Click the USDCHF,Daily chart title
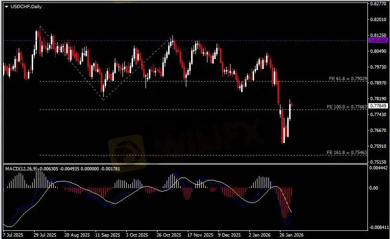Screen dimensions: 390x239 tap(24, 6)
